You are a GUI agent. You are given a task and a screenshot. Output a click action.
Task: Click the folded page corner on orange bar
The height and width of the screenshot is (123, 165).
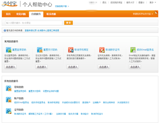point(156,13)
